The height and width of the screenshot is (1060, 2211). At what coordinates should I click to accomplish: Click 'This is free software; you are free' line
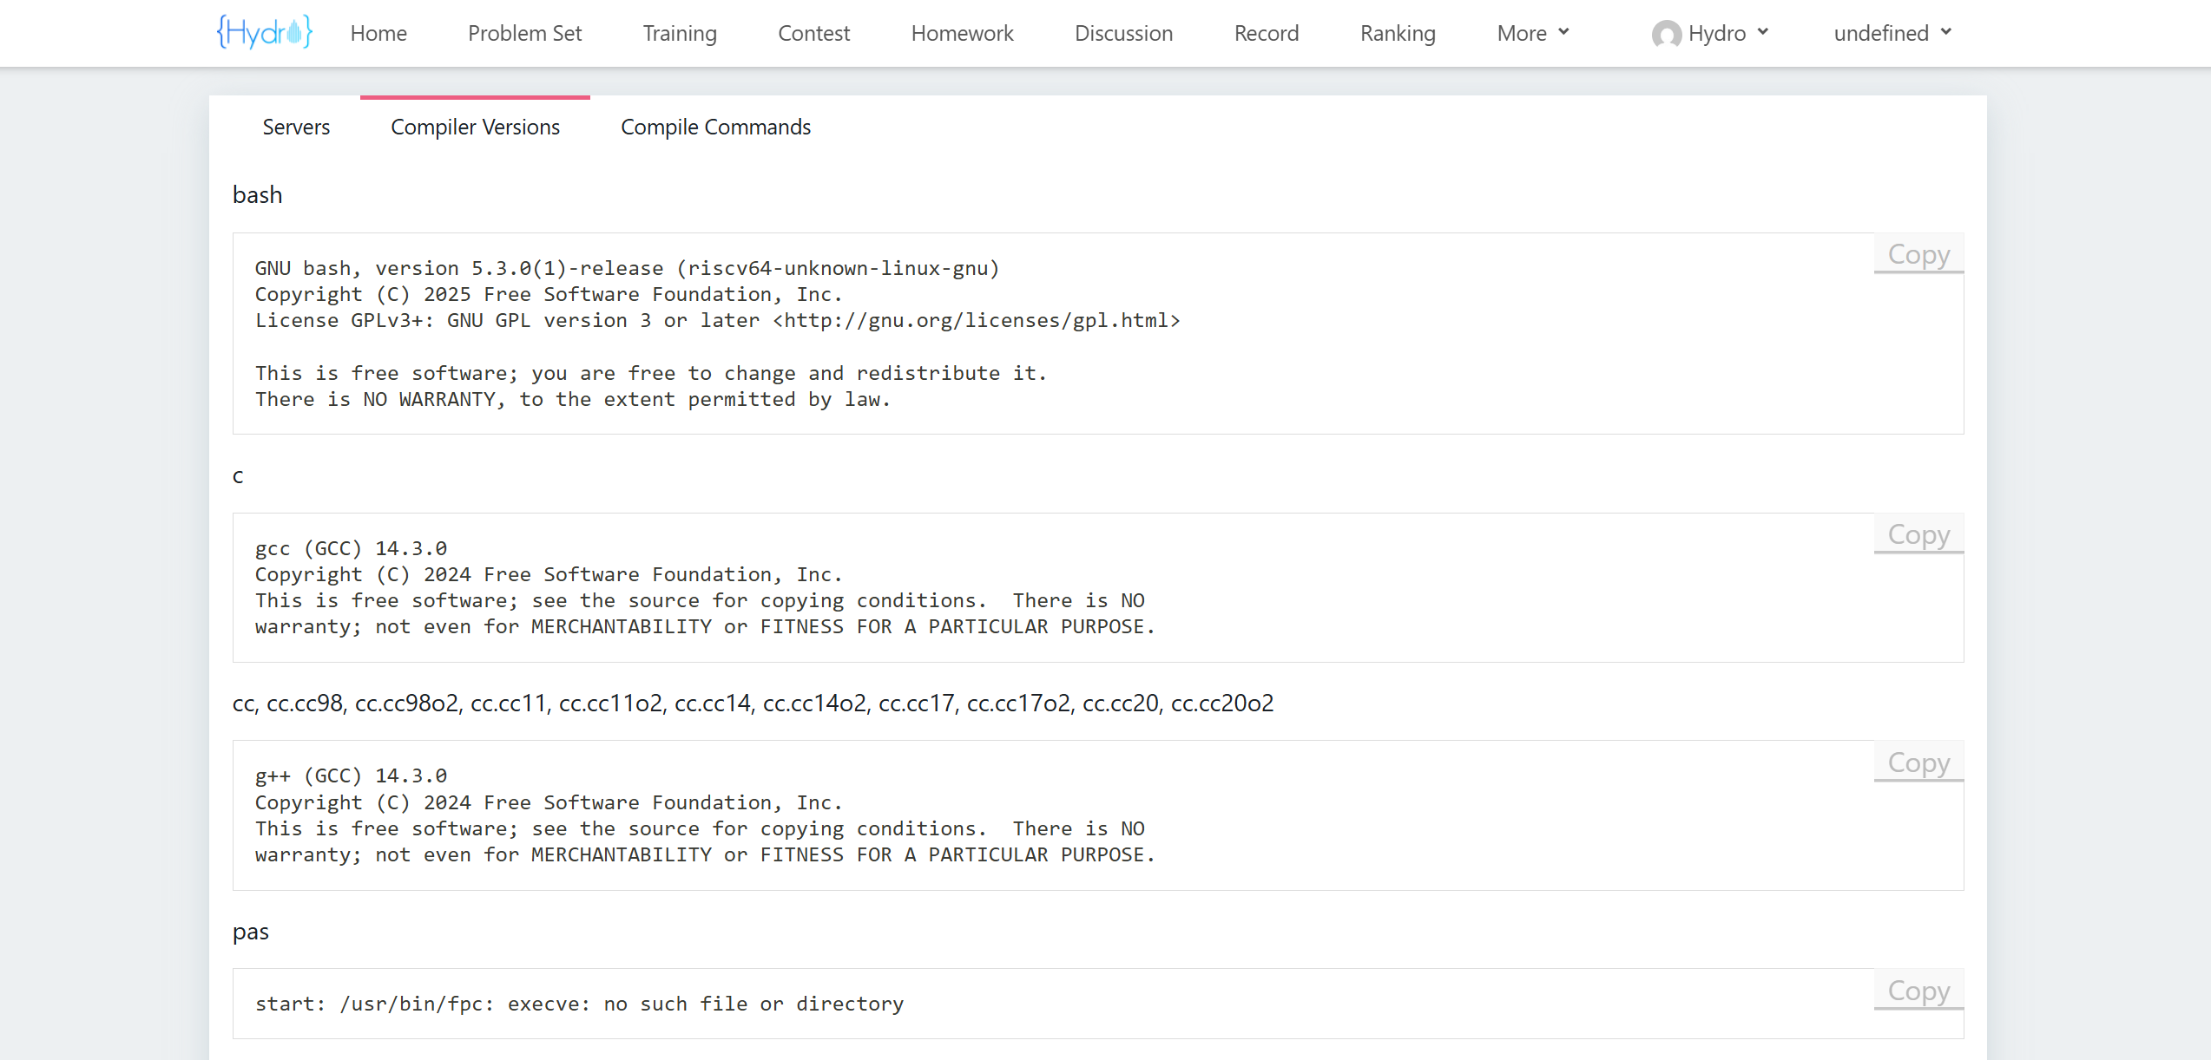[x=651, y=373]
